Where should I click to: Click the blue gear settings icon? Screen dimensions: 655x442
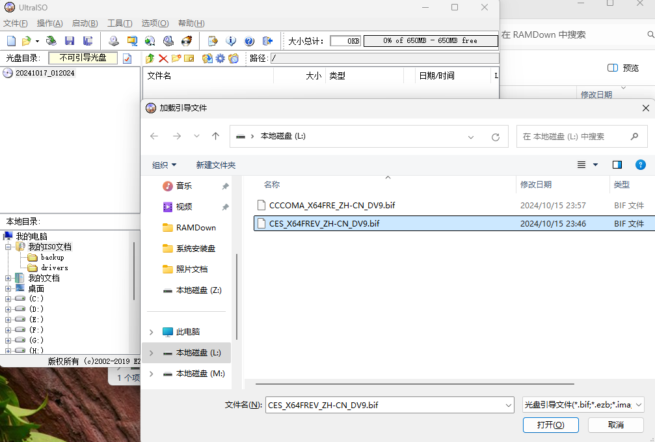click(220, 59)
